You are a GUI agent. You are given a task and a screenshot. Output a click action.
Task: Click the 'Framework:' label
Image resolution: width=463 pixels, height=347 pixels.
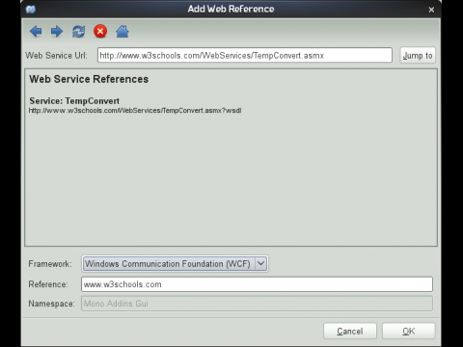point(50,264)
